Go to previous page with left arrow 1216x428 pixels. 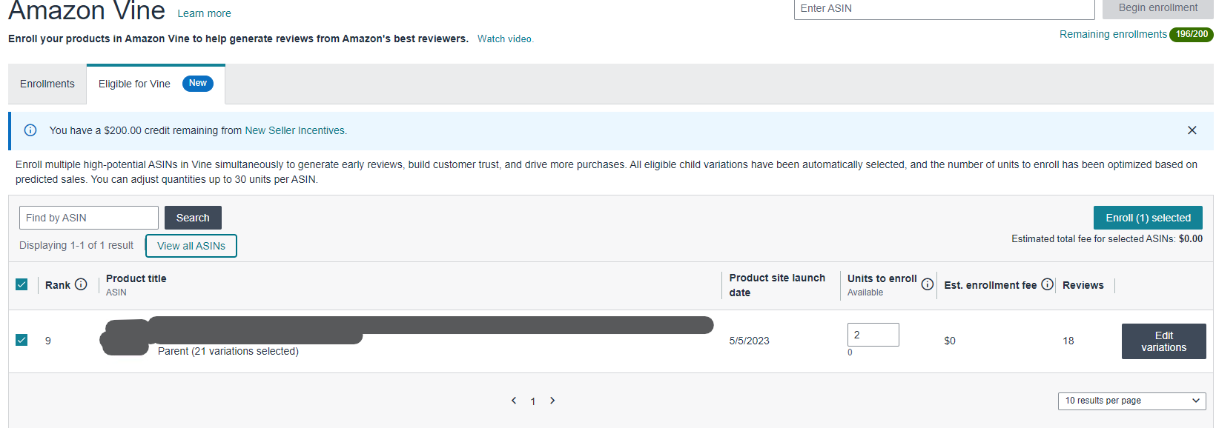click(x=514, y=401)
